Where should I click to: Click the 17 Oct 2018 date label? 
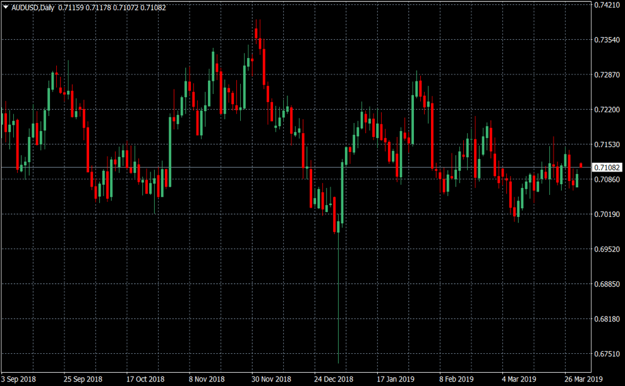(x=145, y=379)
